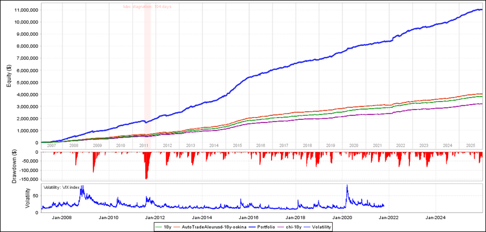Click the Jan-2016 date label on bottom axis
486x232 pixels.
click(249, 217)
